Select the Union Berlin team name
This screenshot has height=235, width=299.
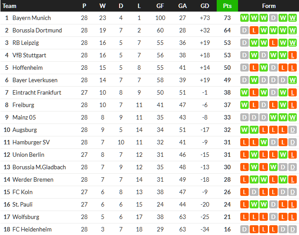point(28,155)
